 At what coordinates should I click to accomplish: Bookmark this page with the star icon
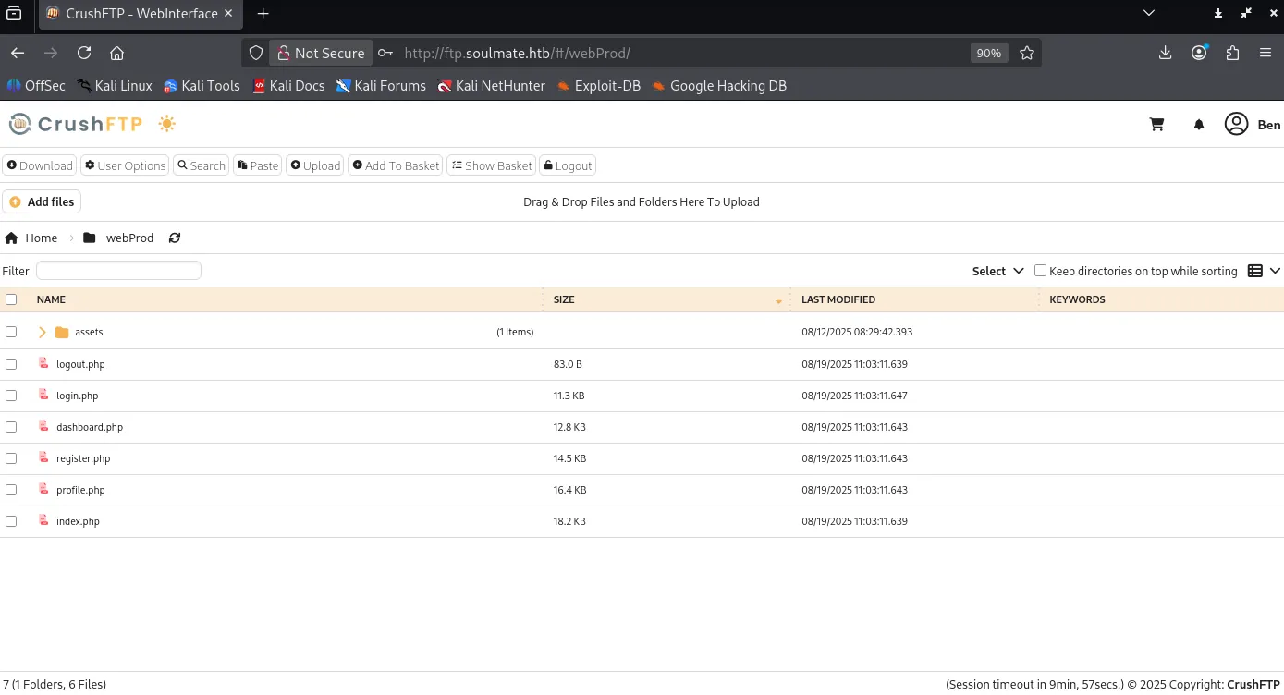coord(1026,53)
